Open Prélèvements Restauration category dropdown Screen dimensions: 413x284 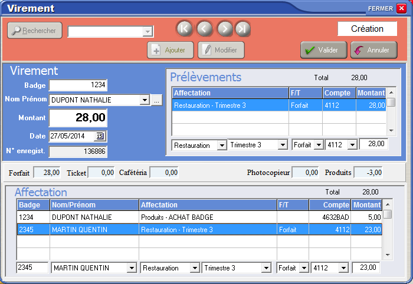[x=222, y=145]
